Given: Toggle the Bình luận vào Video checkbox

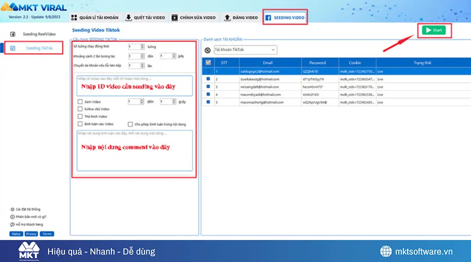Looking at the screenshot, I should tap(80, 124).
